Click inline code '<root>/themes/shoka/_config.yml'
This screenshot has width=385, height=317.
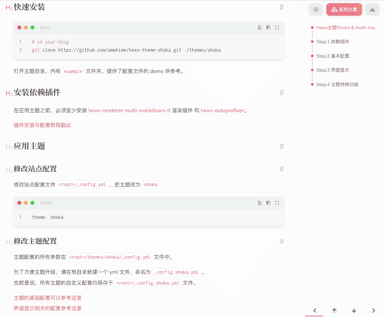pos(110,257)
